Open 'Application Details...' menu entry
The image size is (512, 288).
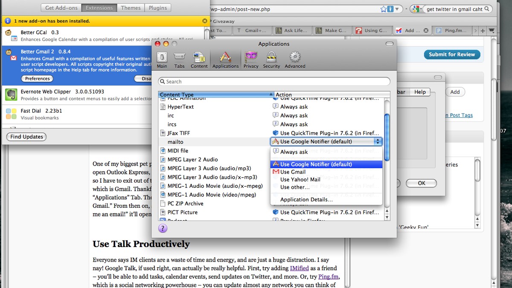[327, 200]
